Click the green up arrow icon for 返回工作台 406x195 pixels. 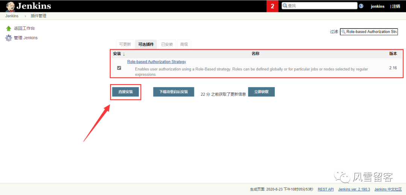[9, 29]
